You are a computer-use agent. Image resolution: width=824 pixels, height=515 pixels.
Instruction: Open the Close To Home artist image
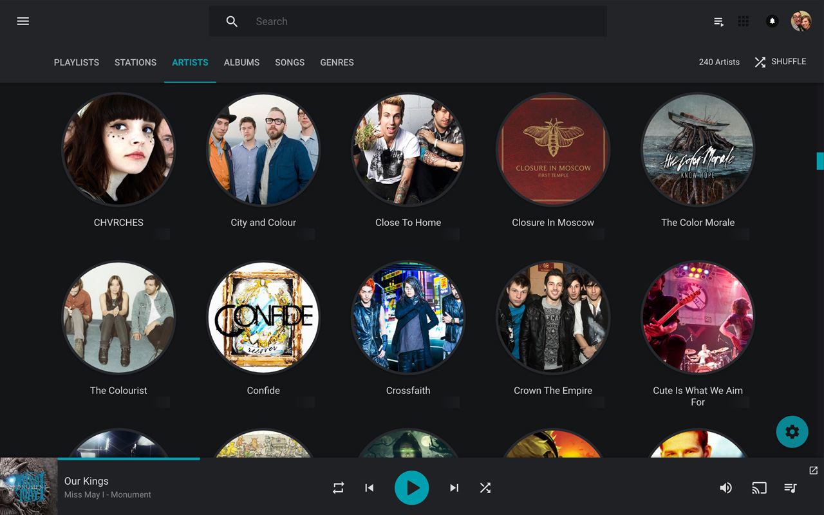[x=408, y=149]
